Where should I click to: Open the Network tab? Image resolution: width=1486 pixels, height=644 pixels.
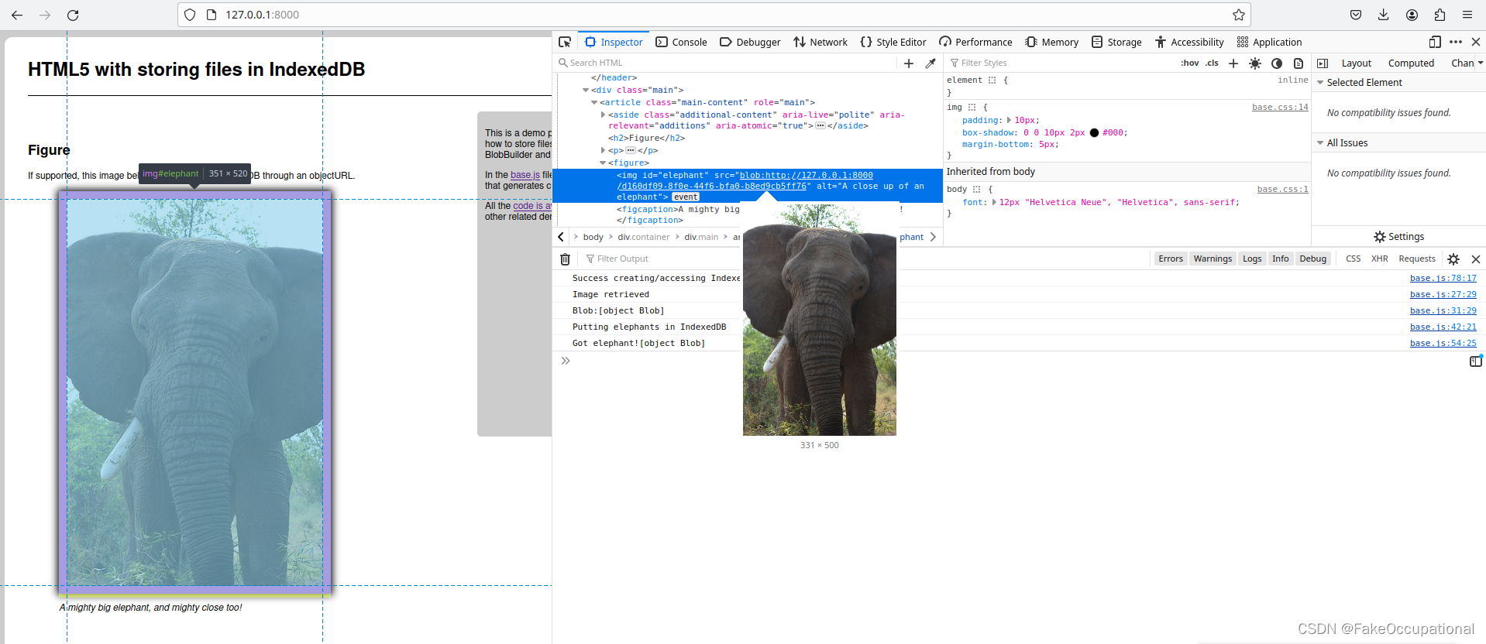pyautogui.click(x=820, y=42)
